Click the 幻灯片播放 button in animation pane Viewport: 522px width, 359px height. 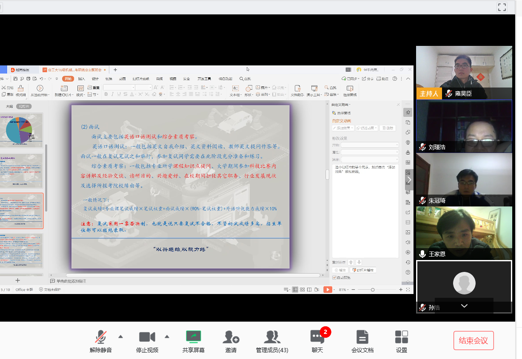pos(363,270)
